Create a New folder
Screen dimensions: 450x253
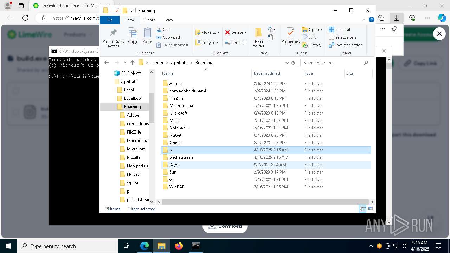pyautogui.click(x=259, y=37)
